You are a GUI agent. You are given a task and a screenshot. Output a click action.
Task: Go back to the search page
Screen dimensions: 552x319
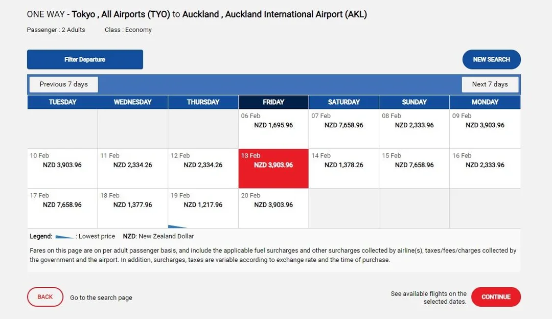pyautogui.click(x=45, y=297)
